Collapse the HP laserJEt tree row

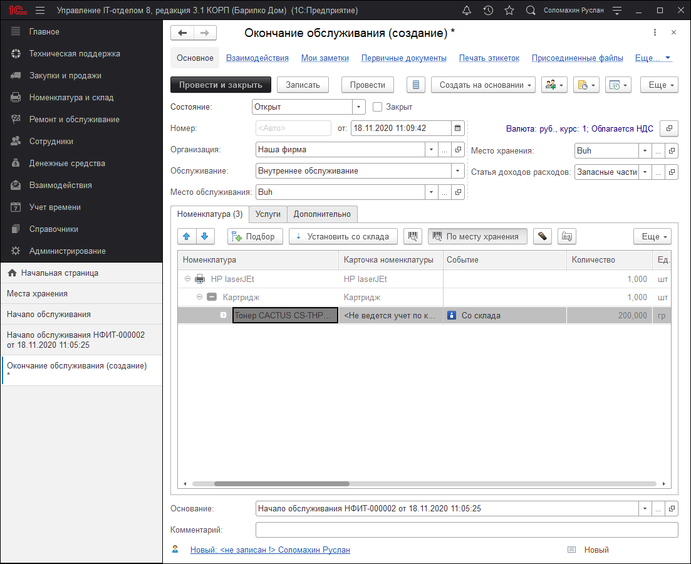[188, 279]
